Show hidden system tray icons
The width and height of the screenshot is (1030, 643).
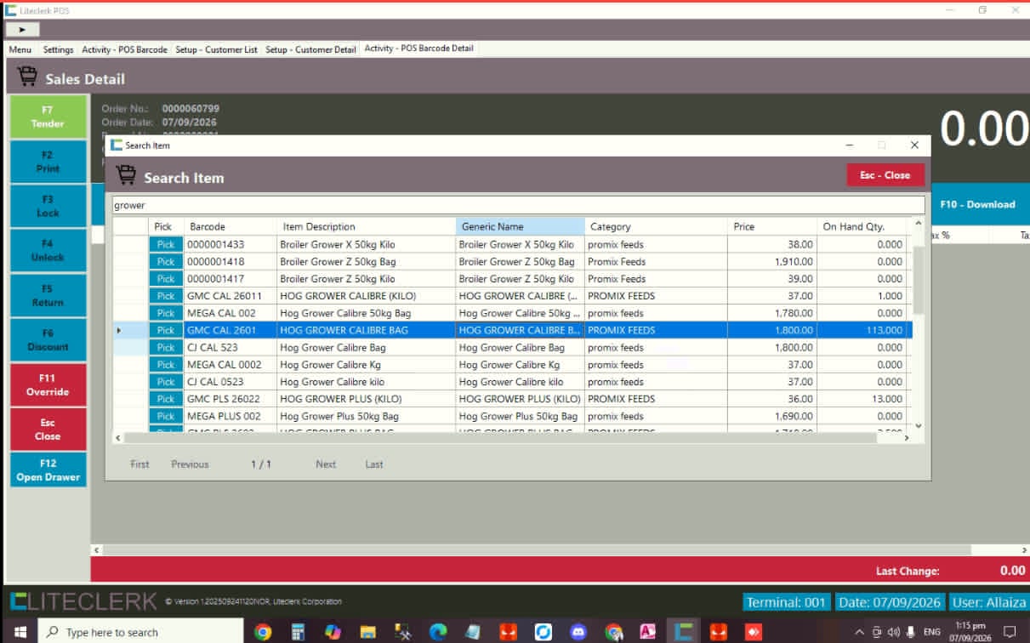(859, 632)
